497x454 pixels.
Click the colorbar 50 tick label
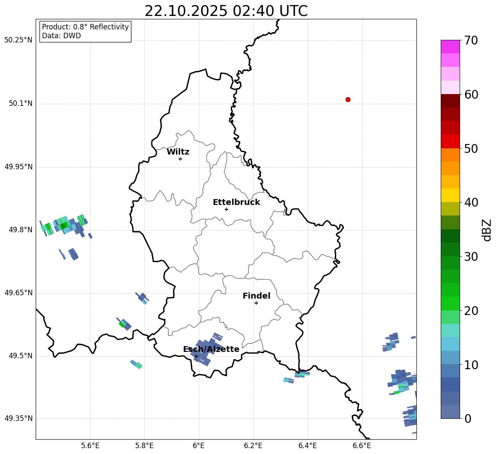tap(471, 148)
